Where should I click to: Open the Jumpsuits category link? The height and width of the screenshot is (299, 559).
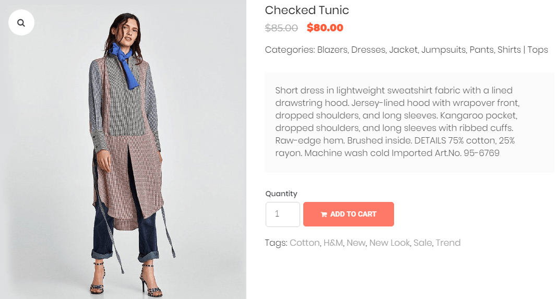443,50
